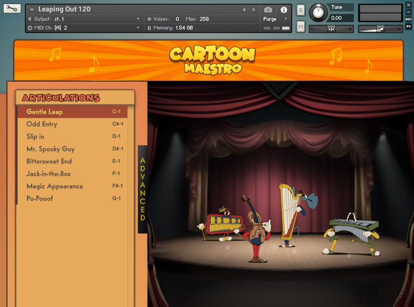Open the ADVANCED side tab
The image size is (414, 307).
tap(142, 189)
